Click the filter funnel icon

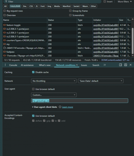[x=6, y=2]
